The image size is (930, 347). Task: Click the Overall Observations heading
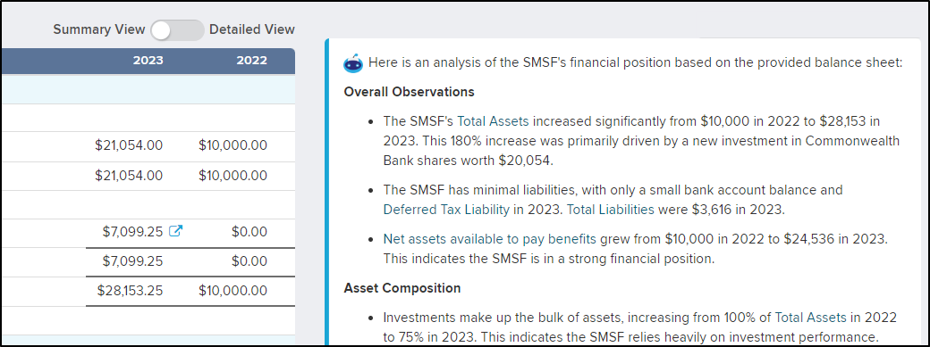point(409,93)
